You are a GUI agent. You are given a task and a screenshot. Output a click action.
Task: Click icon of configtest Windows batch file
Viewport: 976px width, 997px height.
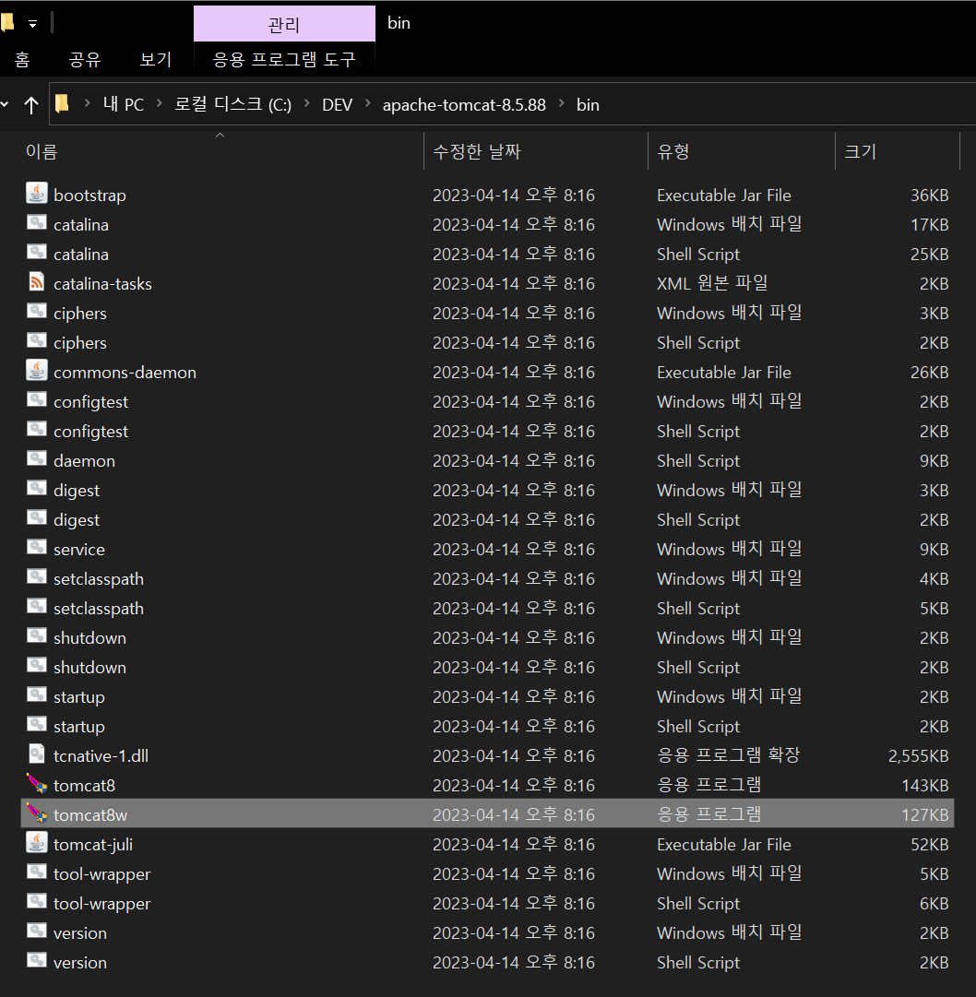pyautogui.click(x=37, y=400)
